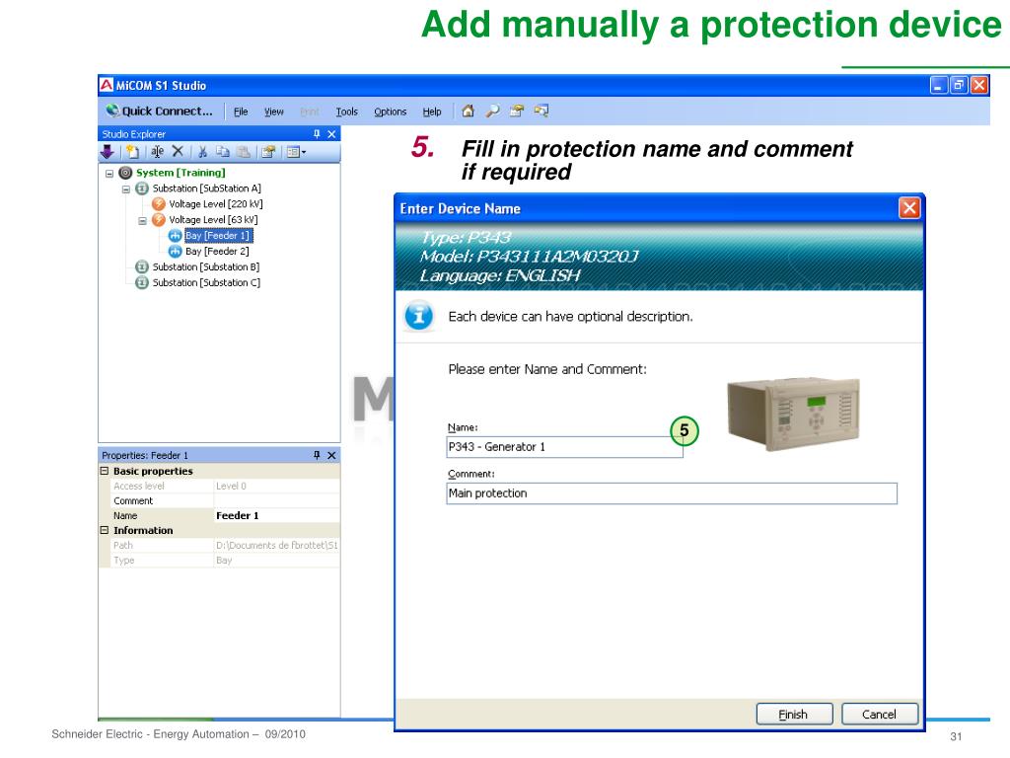This screenshot has width=1010, height=758.
Task: Click the Name value Feeder 1 in properties
Action: tap(277, 515)
